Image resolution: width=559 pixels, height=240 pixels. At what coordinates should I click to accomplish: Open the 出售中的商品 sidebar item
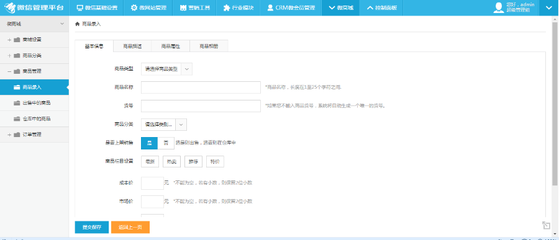click(34, 103)
